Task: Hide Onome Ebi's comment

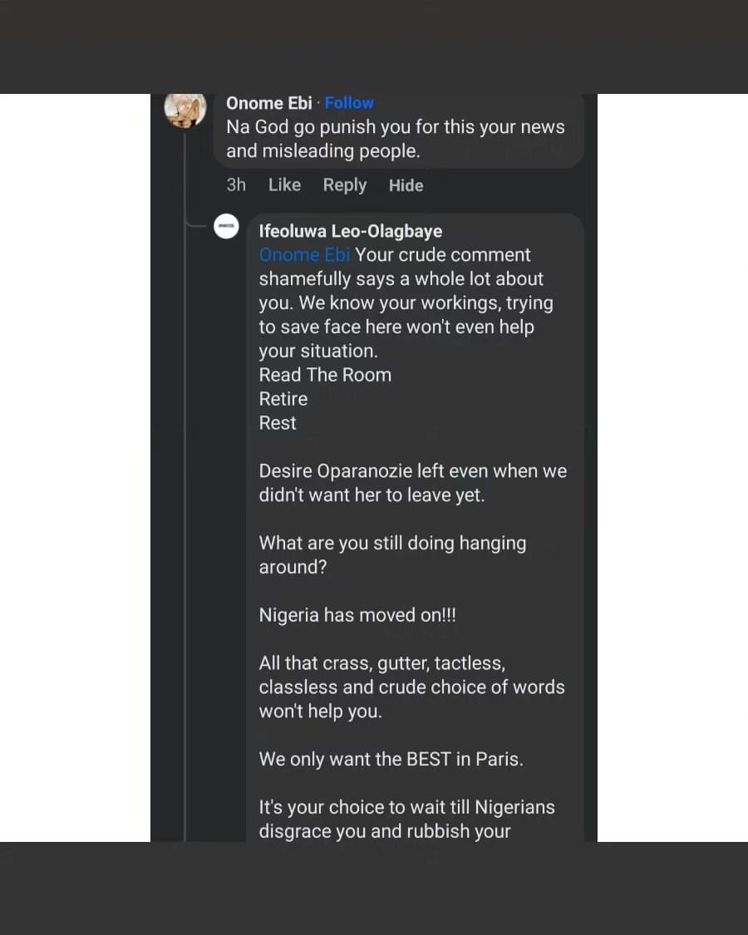Action: (x=406, y=185)
